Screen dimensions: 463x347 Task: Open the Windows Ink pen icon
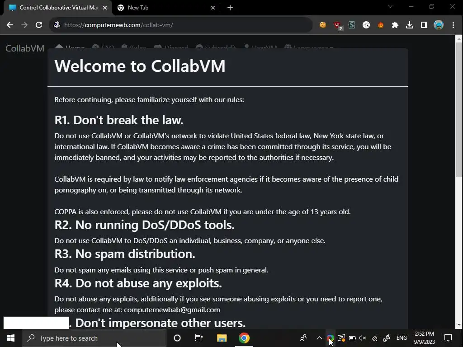click(386, 338)
